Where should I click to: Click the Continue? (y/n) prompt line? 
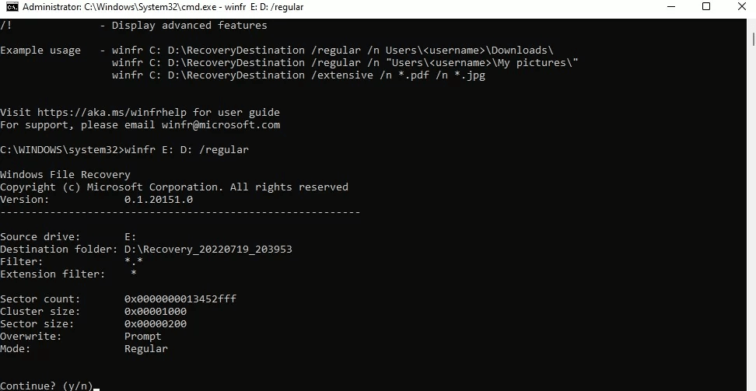pos(47,386)
